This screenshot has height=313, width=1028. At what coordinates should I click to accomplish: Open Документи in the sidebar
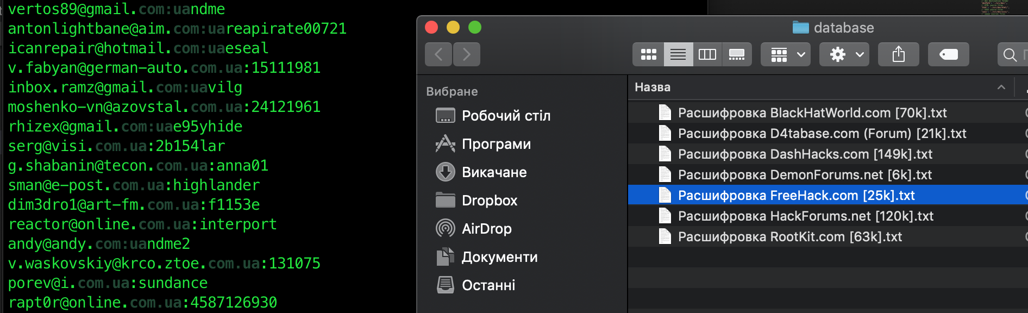point(487,257)
